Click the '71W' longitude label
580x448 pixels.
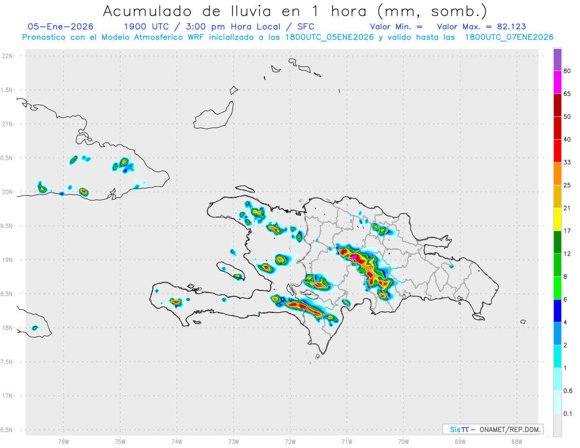[x=347, y=441]
